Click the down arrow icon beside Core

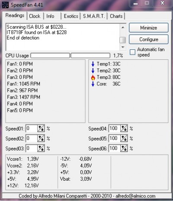[93, 84]
